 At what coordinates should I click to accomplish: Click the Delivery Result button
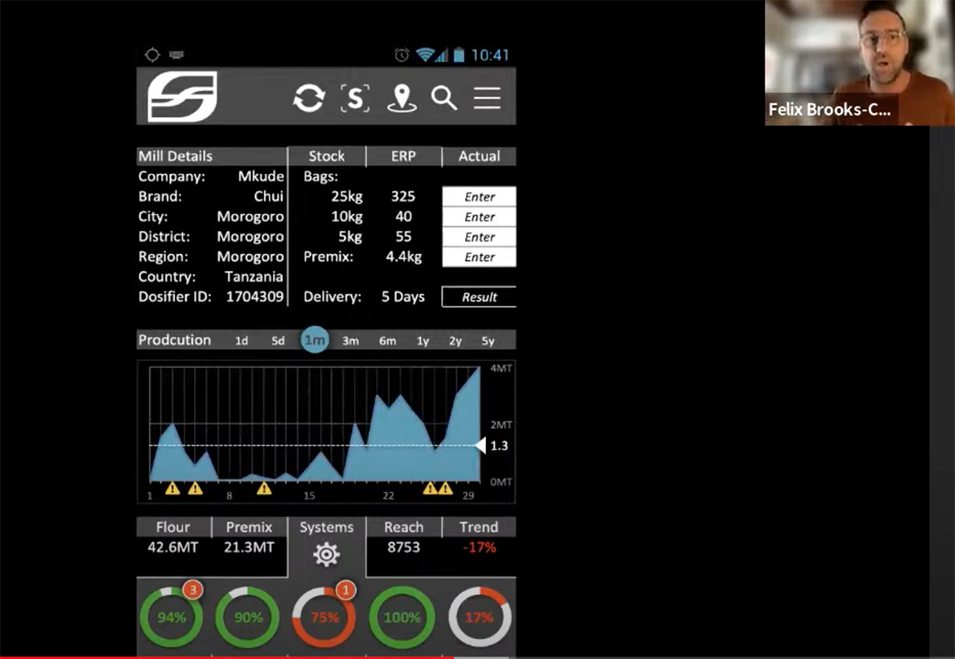[x=479, y=297]
